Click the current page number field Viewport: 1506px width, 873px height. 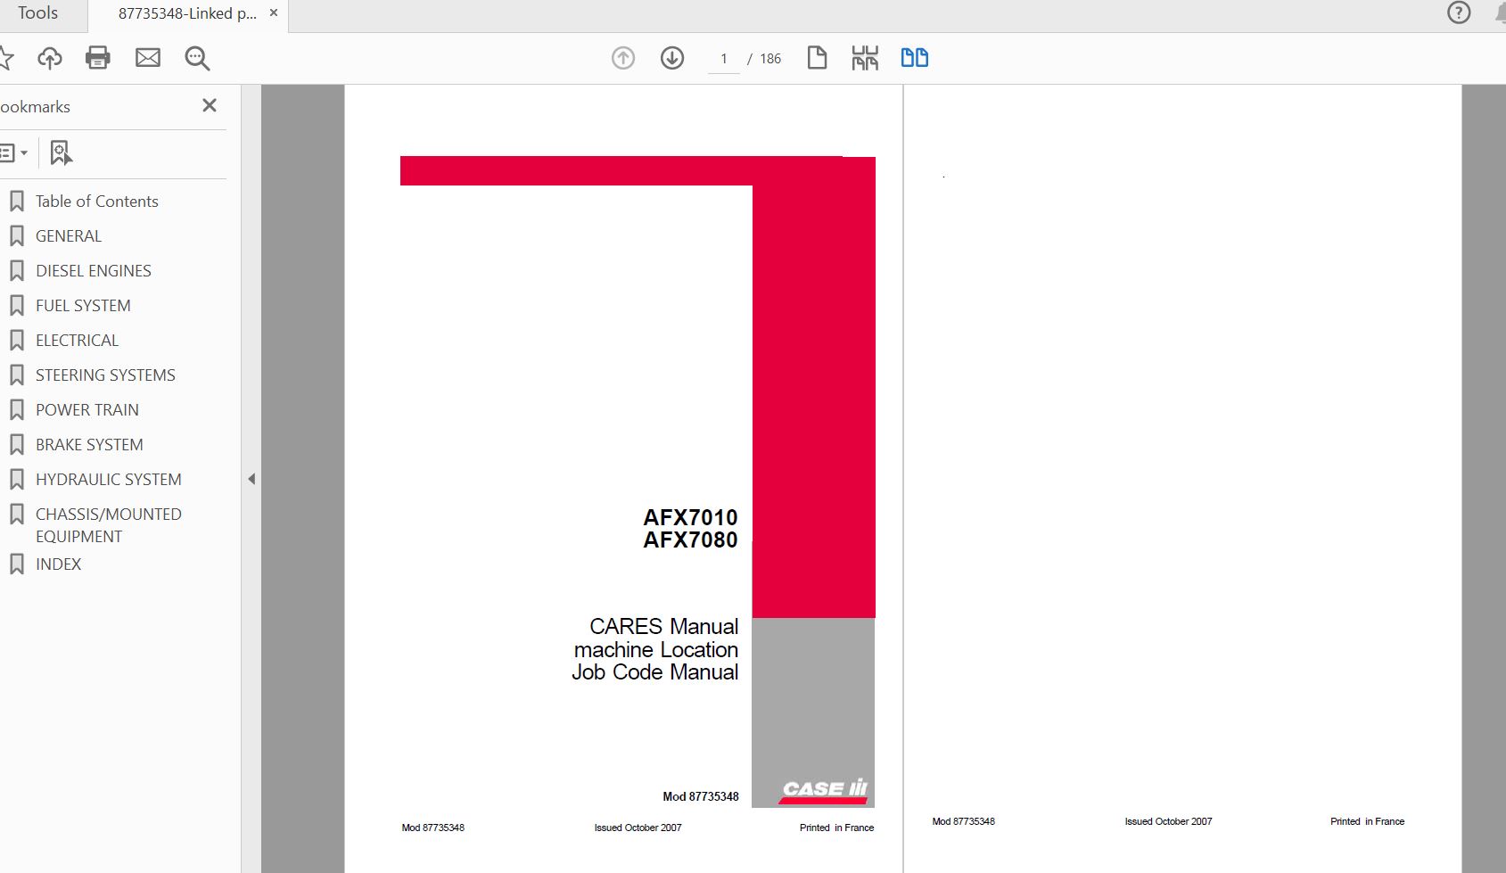(724, 59)
